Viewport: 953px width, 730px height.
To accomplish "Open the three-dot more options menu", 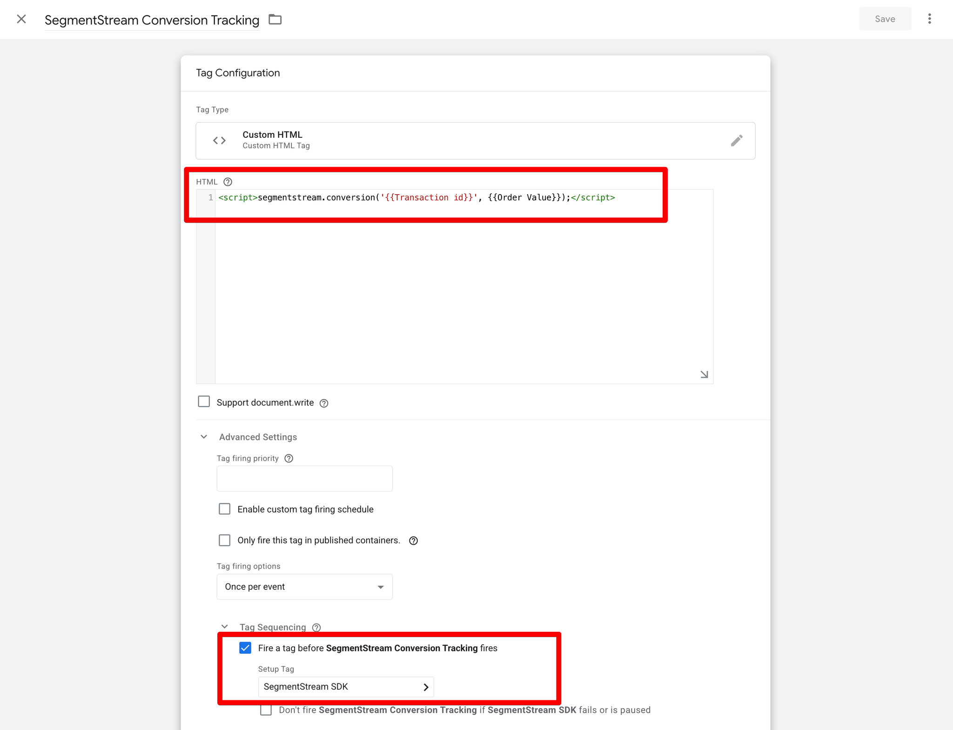I will tap(929, 19).
